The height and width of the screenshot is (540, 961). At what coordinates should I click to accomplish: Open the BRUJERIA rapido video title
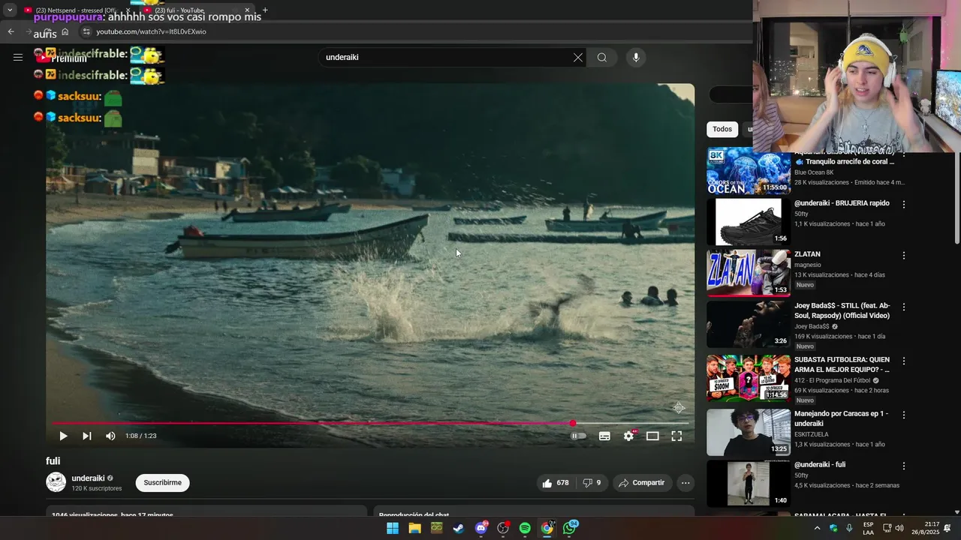pyautogui.click(x=842, y=203)
